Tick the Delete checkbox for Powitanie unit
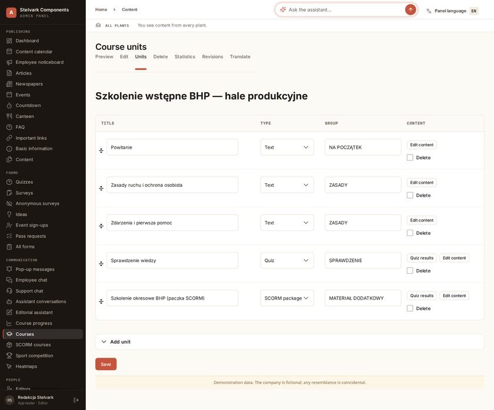The image size is (494, 410). pyautogui.click(x=410, y=157)
